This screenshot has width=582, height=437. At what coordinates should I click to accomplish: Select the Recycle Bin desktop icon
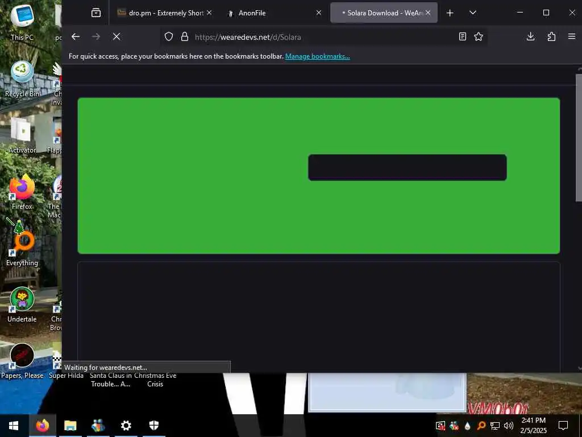click(22, 79)
